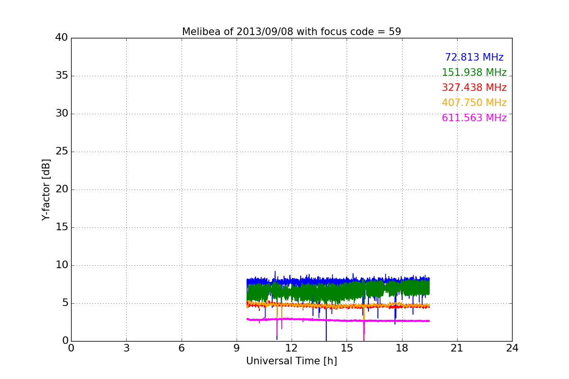Click the 35 tick on the Y axis

coord(62,76)
